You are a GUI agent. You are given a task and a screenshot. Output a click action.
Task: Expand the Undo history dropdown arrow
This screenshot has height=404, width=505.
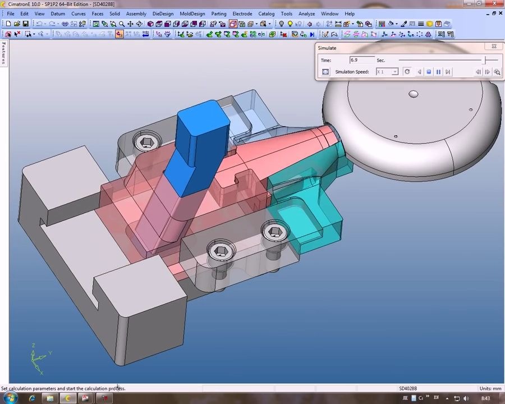[45, 24]
